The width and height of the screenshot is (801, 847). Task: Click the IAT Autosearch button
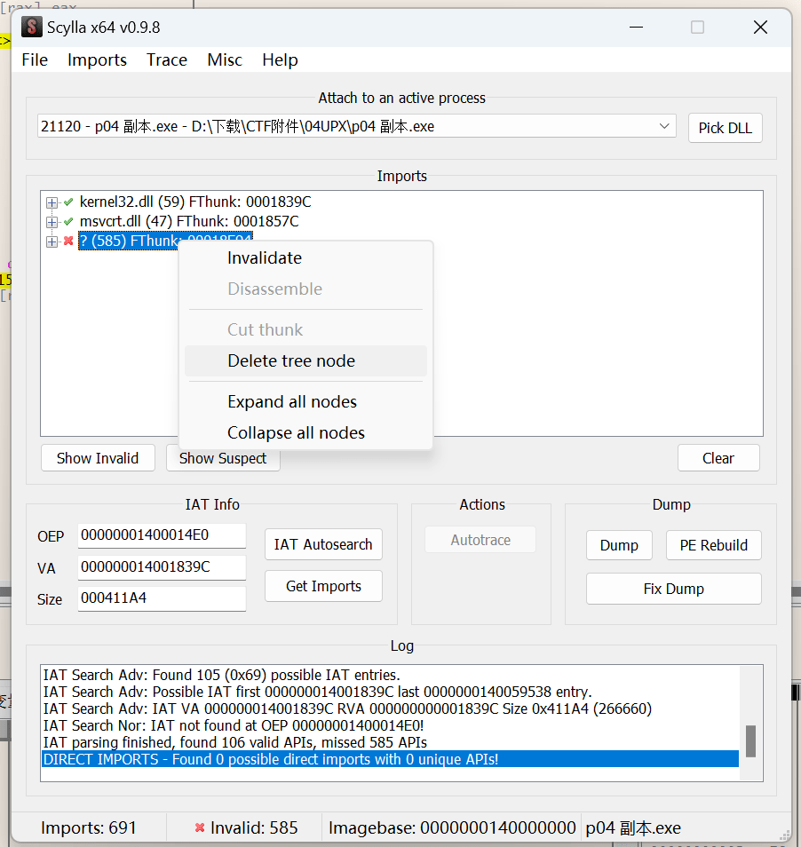323,544
